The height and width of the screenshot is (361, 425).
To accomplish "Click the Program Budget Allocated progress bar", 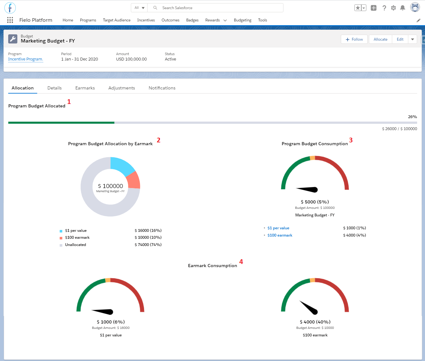I will [212, 123].
